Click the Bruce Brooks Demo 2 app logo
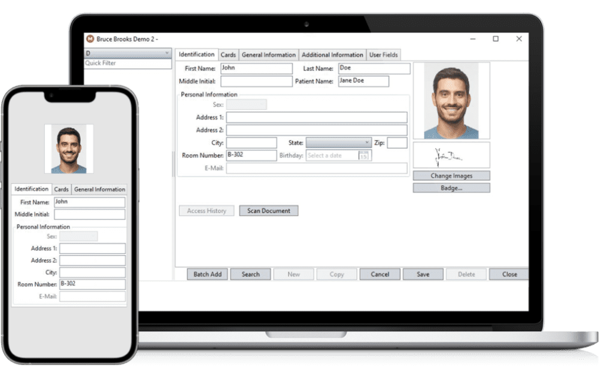The height and width of the screenshot is (368, 613). (x=89, y=38)
